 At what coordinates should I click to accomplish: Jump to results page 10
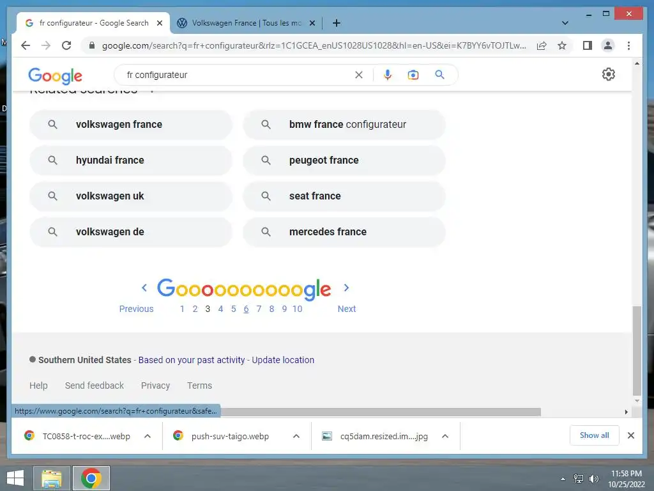[298, 309]
